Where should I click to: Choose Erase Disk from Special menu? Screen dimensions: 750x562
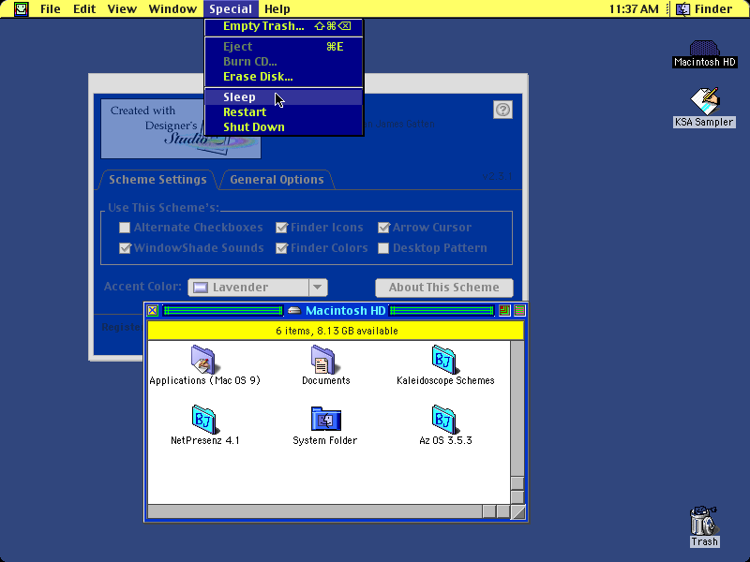click(284, 77)
